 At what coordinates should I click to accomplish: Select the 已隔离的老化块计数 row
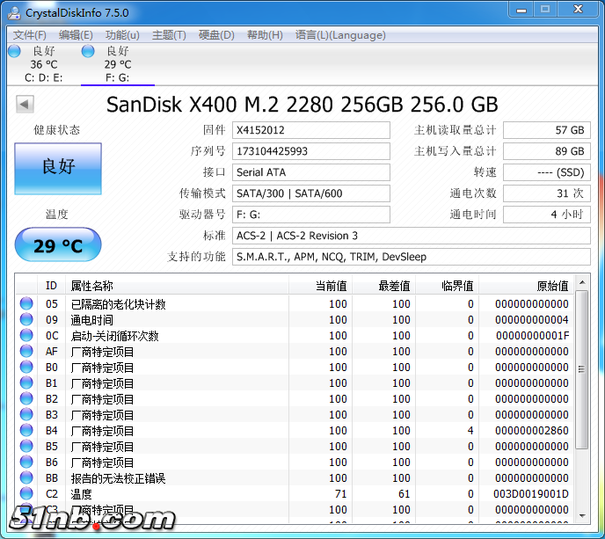coord(295,304)
